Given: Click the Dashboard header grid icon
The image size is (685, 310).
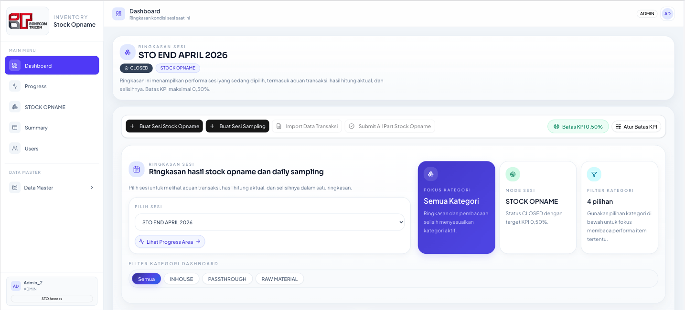Looking at the screenshot, I should coord(118,14).
